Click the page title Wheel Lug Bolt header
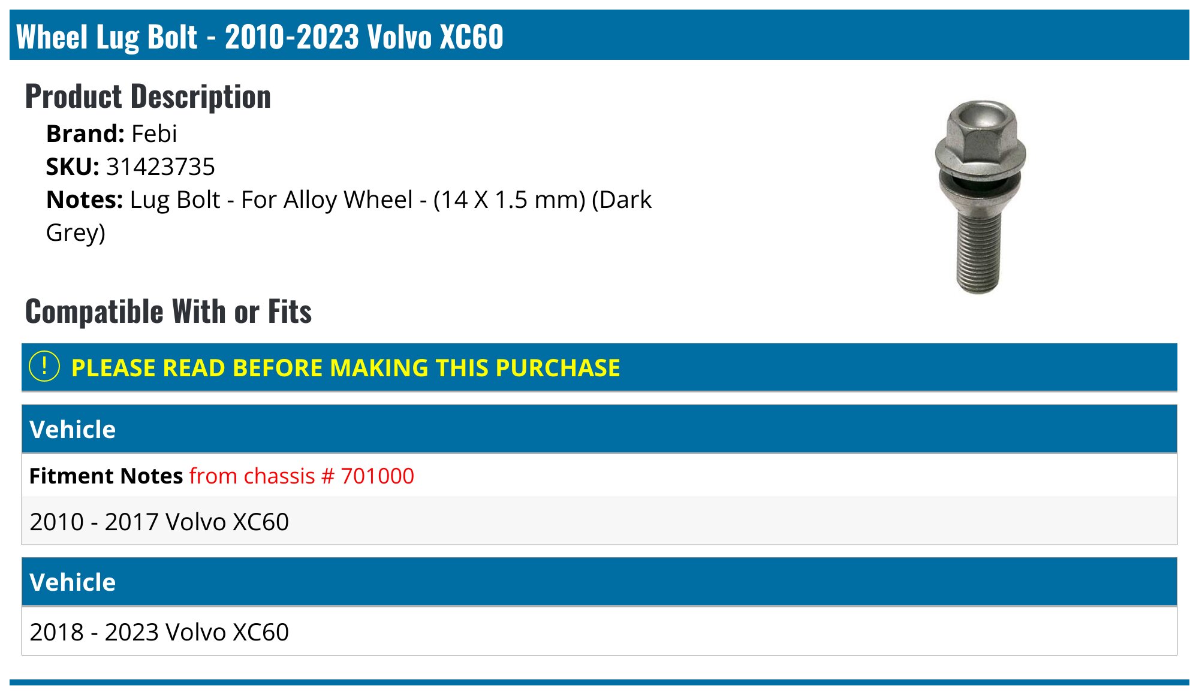Screen dimensions: 1199x695 (260, 36)
